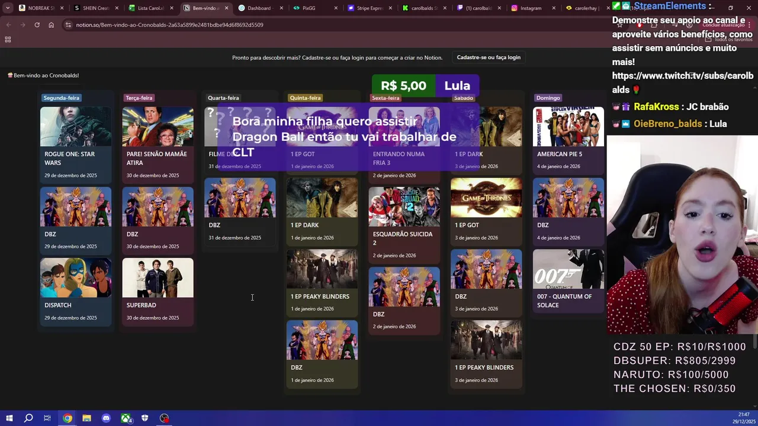
Task: Go to the browser home page
Action: pyautogui.click(x=51, y=25)
